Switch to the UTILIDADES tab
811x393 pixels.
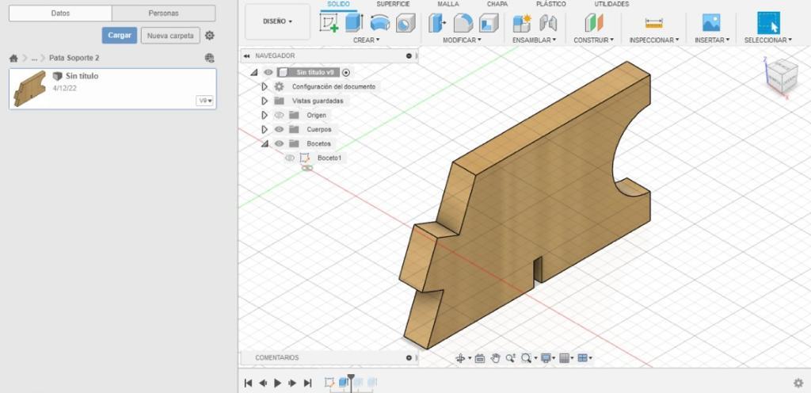pos(611,4)
